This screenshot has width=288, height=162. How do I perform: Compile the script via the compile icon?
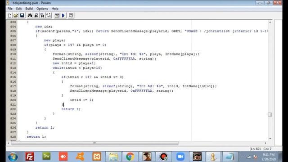pyautogui.click(x=57, y=15)
